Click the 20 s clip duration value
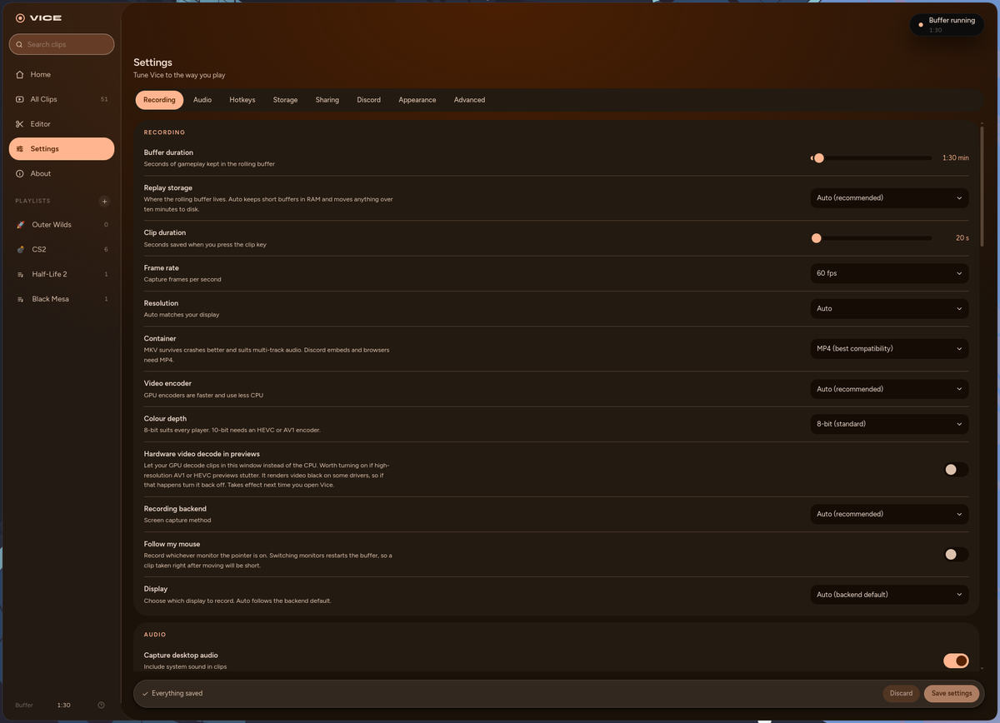The image size is (1000, 723). coord(962,238)
